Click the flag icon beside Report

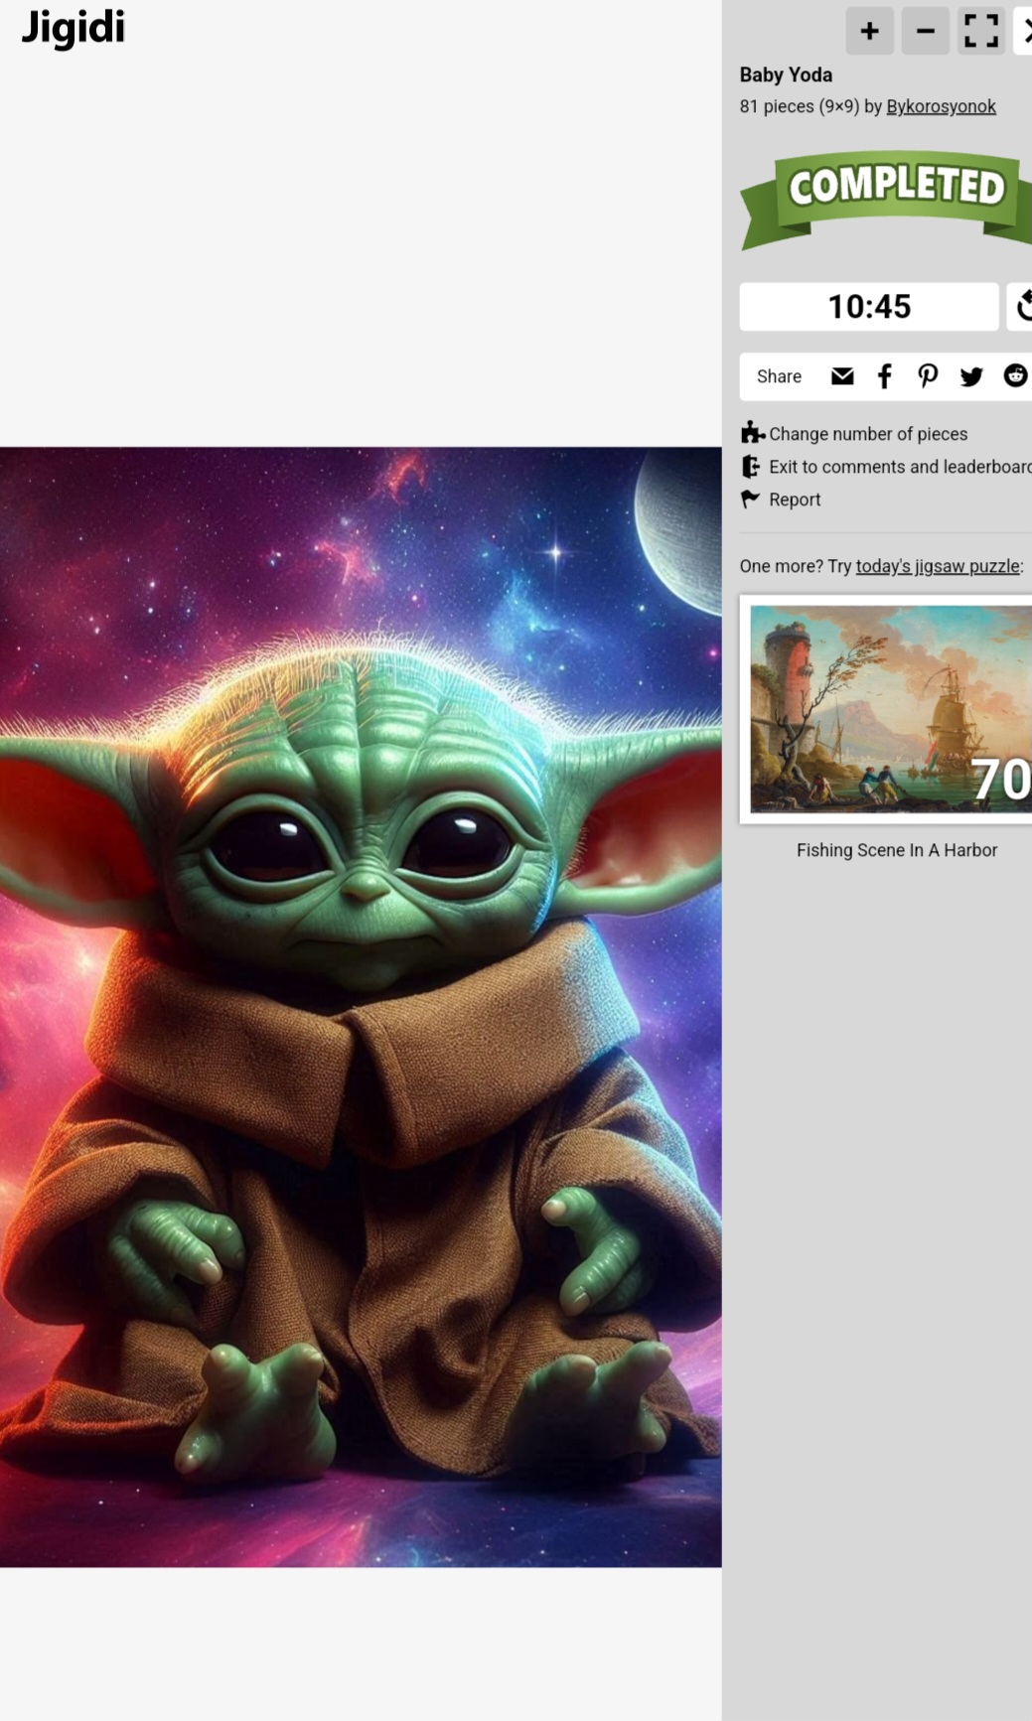[750, 499]
